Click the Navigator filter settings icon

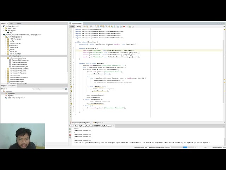(66, 89)
